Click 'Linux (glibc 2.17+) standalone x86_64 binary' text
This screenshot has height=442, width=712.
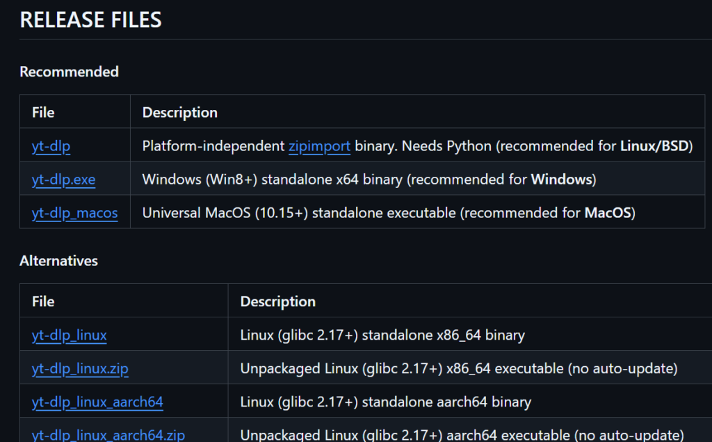pos(382,335)
